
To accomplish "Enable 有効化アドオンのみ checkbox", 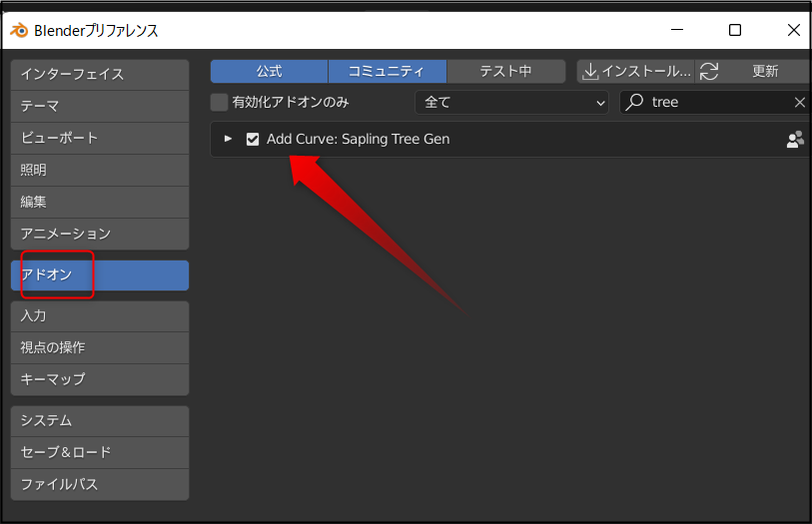I will 219,103.
